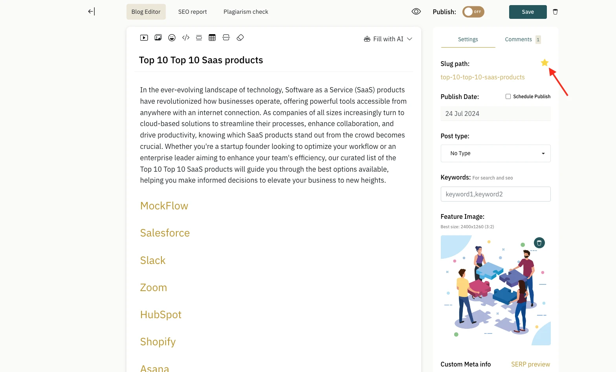
Task: Insert a code block
Action: point(185,37)
